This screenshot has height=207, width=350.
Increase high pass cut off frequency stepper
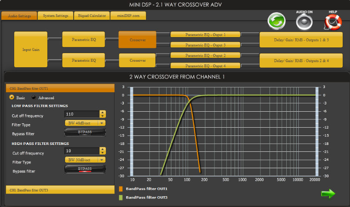tap(102, 149)
